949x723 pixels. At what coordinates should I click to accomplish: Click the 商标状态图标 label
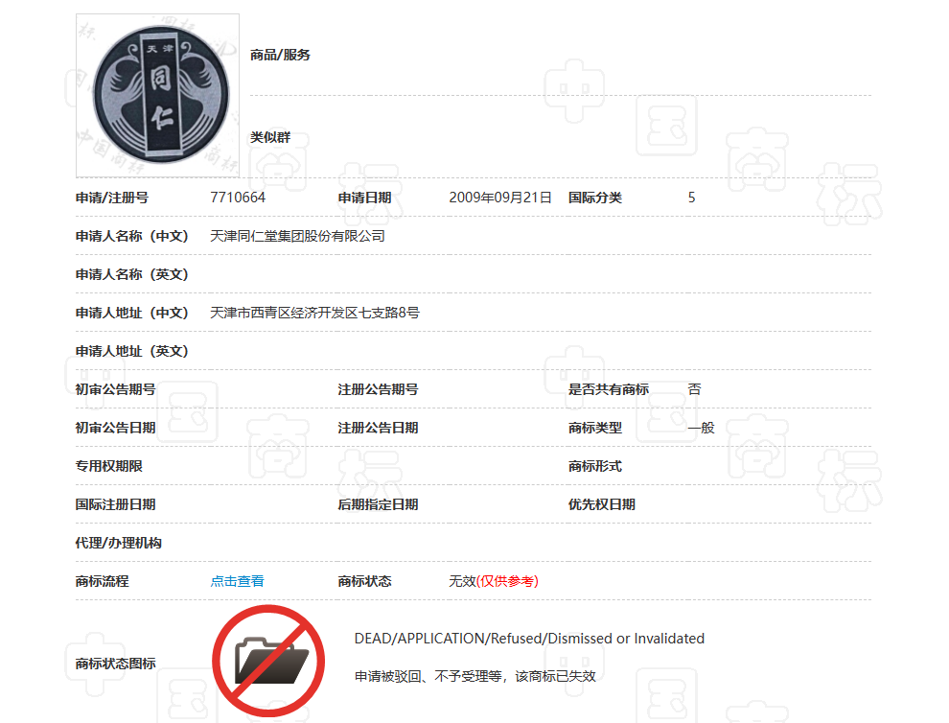point(116,664)
